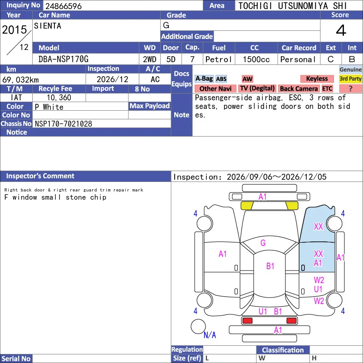Click the Keyless equipment badge
The width and height of the screenshot is (363, 363).
[317, 78]
